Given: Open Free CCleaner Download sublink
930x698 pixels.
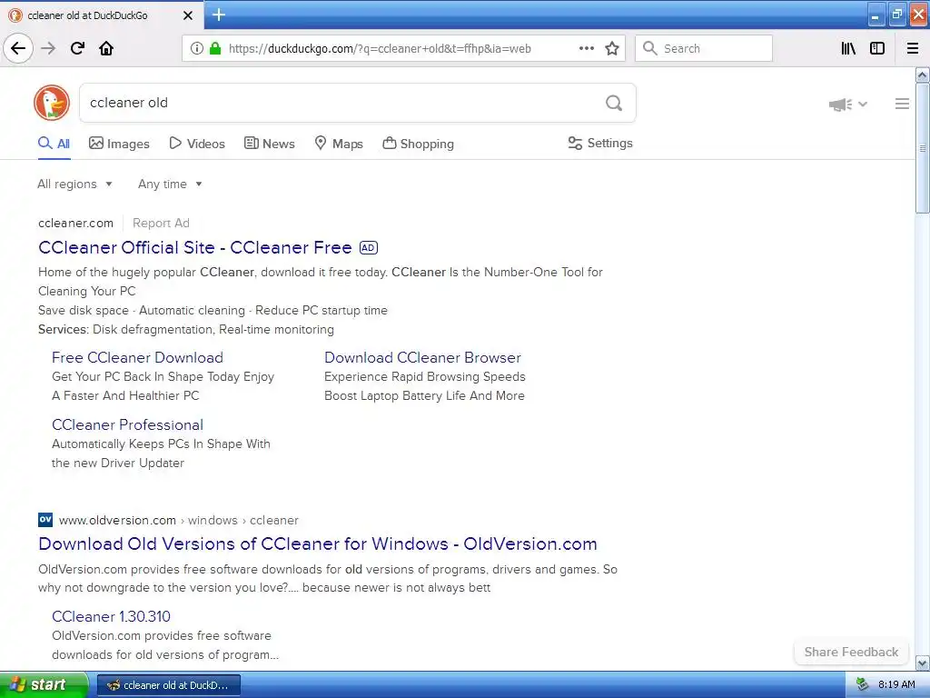Looking at the screenshot, I should click(x=138, y=357).
